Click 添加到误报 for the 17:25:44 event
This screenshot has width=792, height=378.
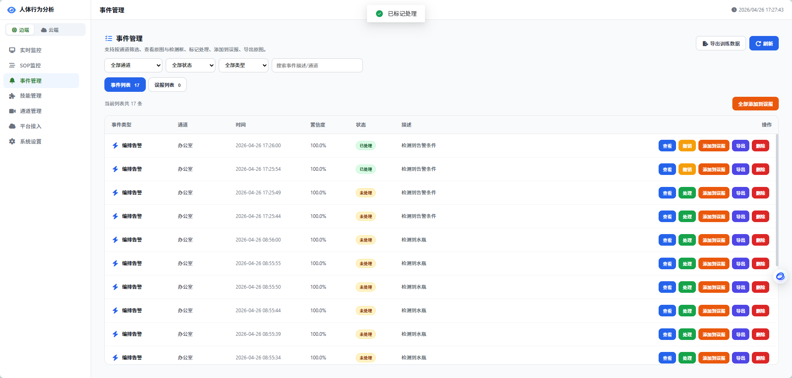[x=714, y=216]
